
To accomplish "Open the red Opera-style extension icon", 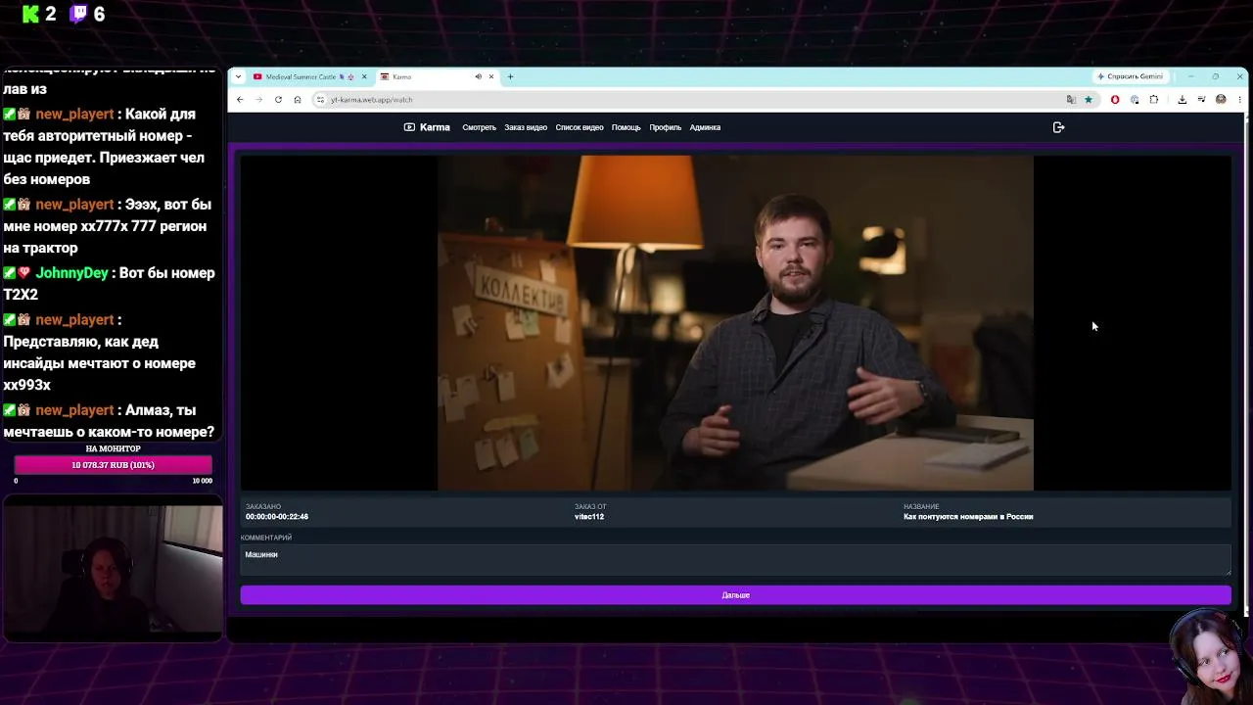I will click(1115, 100).
